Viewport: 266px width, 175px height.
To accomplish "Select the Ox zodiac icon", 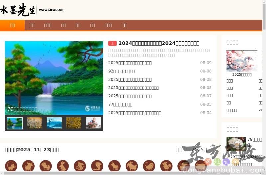I will pos(28,166).
